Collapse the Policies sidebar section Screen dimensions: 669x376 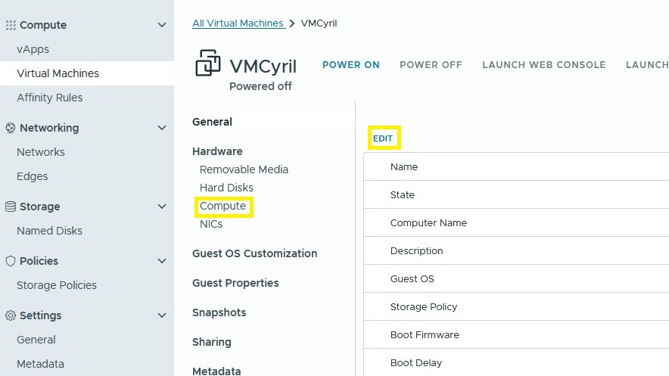pos(161,261)
